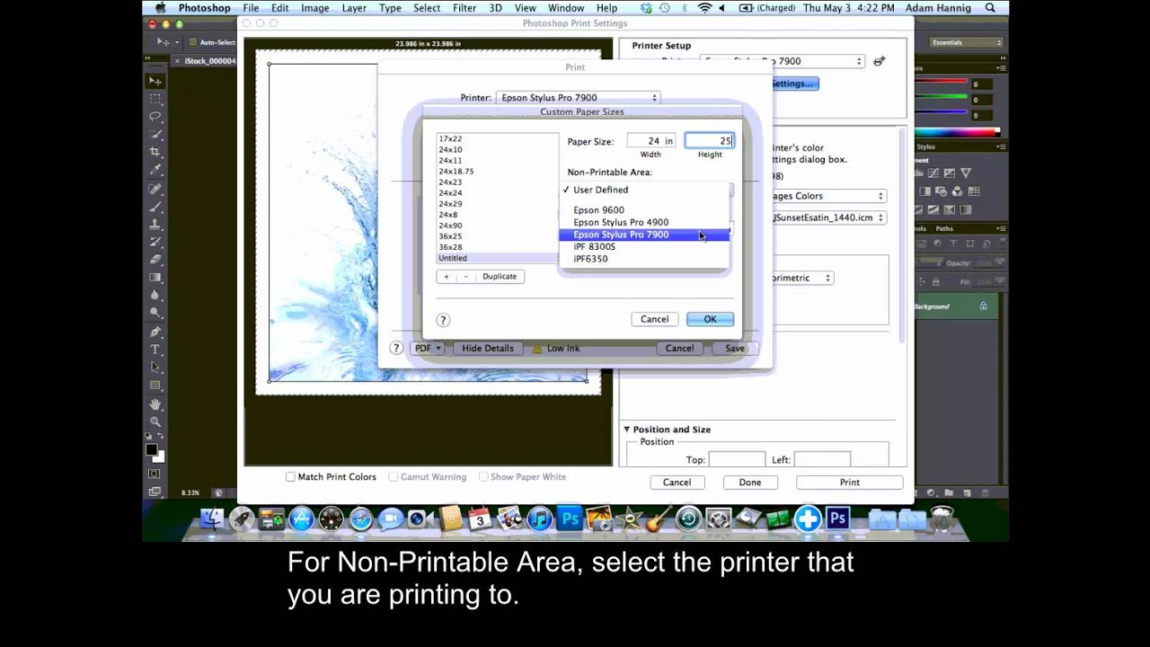Select the History Brush tool
Screen dimensions: 1150x647
pyautogui.click(x=155, y=243)
